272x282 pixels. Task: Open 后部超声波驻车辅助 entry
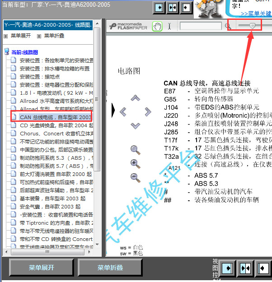(x=56, y=190)
